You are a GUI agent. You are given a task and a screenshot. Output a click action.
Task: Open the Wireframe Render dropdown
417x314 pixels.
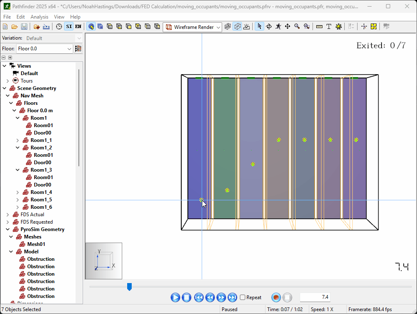[192, 27]
